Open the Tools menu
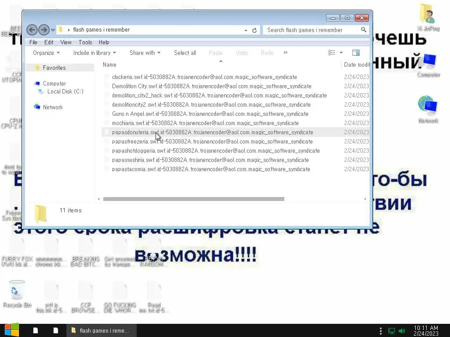450x337 pixels. click(85, 43)
